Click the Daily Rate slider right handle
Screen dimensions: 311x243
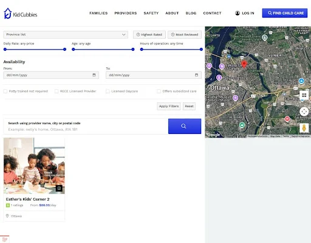64,49
